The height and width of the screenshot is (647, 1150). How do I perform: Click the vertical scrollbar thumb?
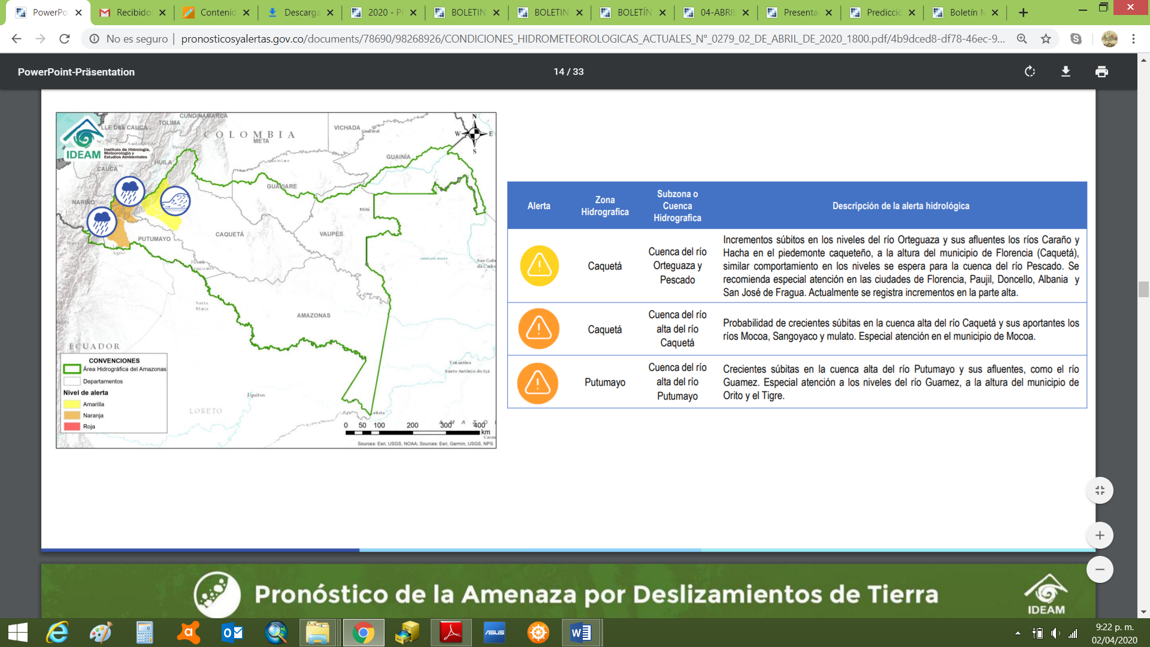point(1143,289)
